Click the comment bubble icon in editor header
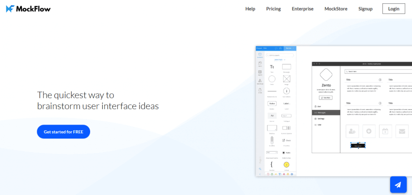The width and height of the screenshot is (412, 195). tap(276, 48)
